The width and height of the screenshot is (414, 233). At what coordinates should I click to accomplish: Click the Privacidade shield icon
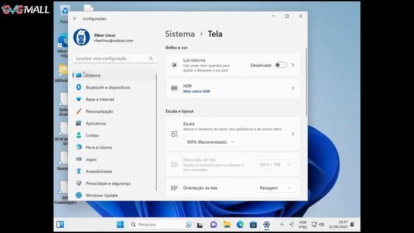(79, 183)
